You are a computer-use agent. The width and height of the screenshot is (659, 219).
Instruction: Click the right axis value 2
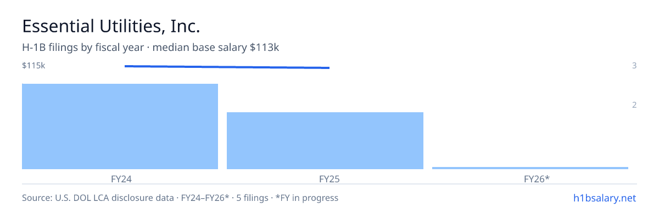click(x=634, y=105)
